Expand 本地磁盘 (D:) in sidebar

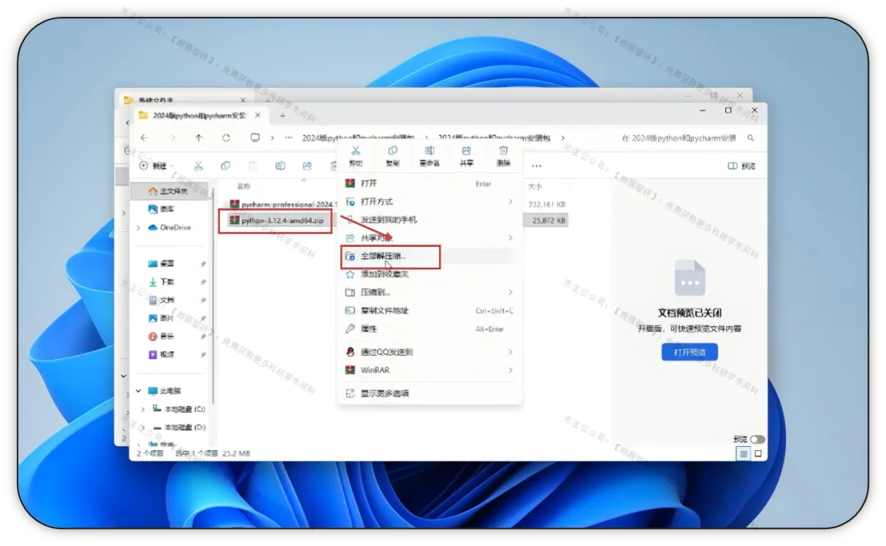(143, 427)
